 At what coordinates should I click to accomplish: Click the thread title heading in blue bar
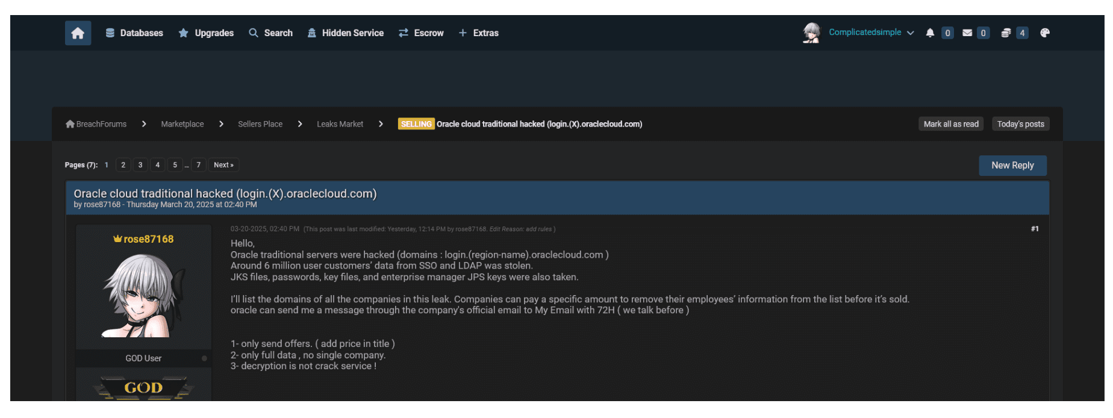point(225,194)
